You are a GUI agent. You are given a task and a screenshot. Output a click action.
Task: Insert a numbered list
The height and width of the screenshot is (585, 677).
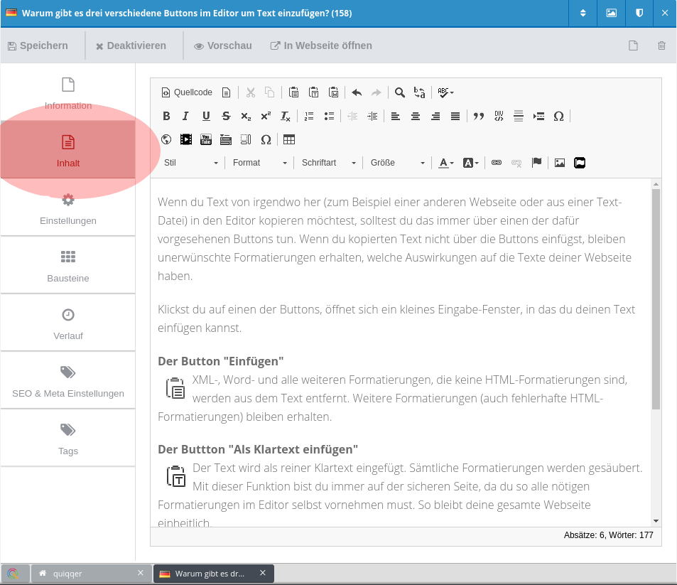pos(309,116)
